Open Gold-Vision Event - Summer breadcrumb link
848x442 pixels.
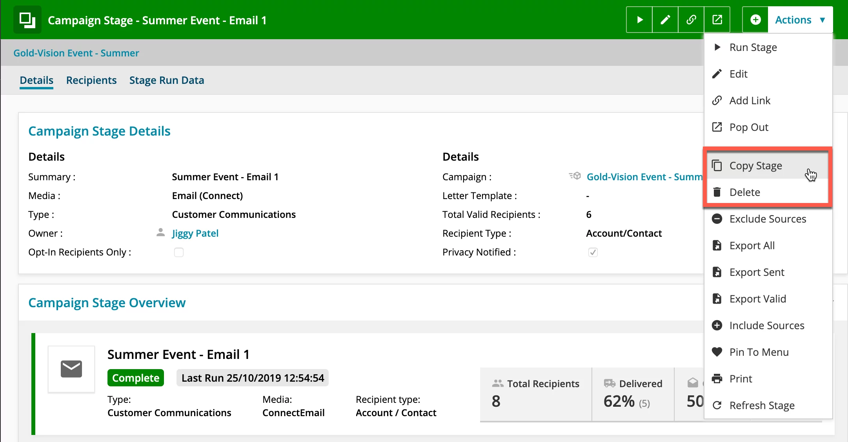(x=76, y=53)
